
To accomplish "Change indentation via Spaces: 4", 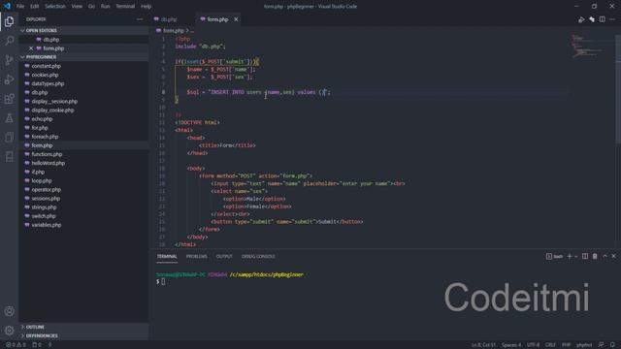I will (511, 345).
